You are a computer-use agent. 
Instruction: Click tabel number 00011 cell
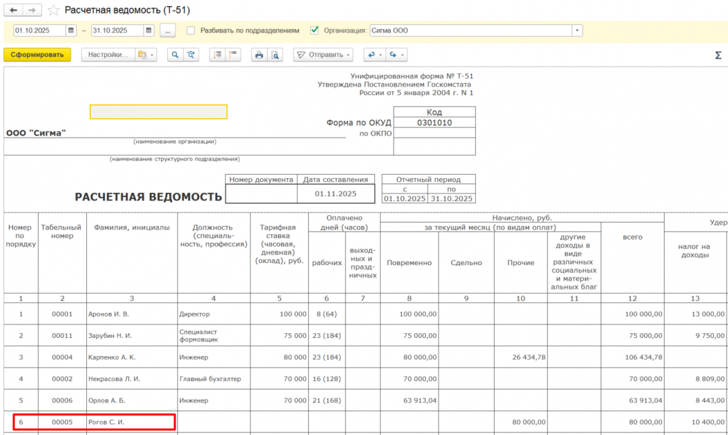(x=62, y=336)
